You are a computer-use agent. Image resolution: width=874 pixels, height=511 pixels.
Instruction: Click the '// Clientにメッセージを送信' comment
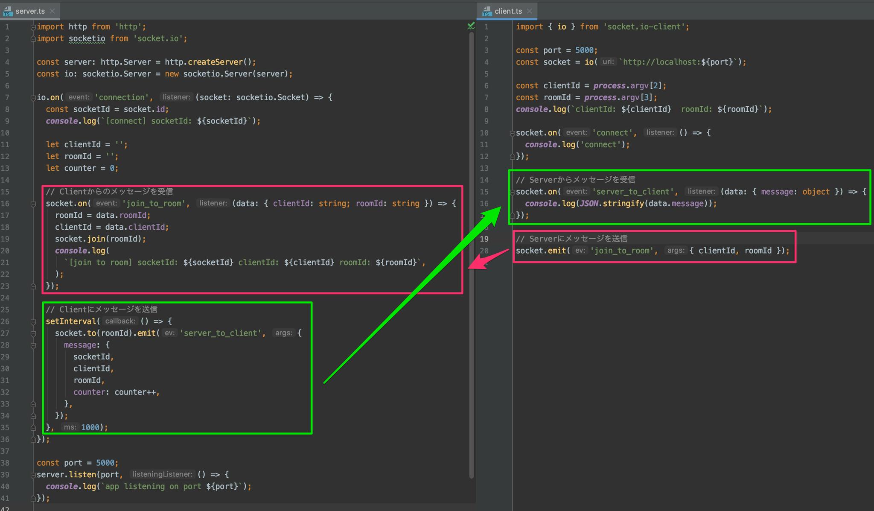pos(102,310)
